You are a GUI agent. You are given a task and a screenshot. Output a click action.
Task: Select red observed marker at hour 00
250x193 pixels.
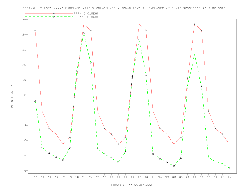[35, 30]
